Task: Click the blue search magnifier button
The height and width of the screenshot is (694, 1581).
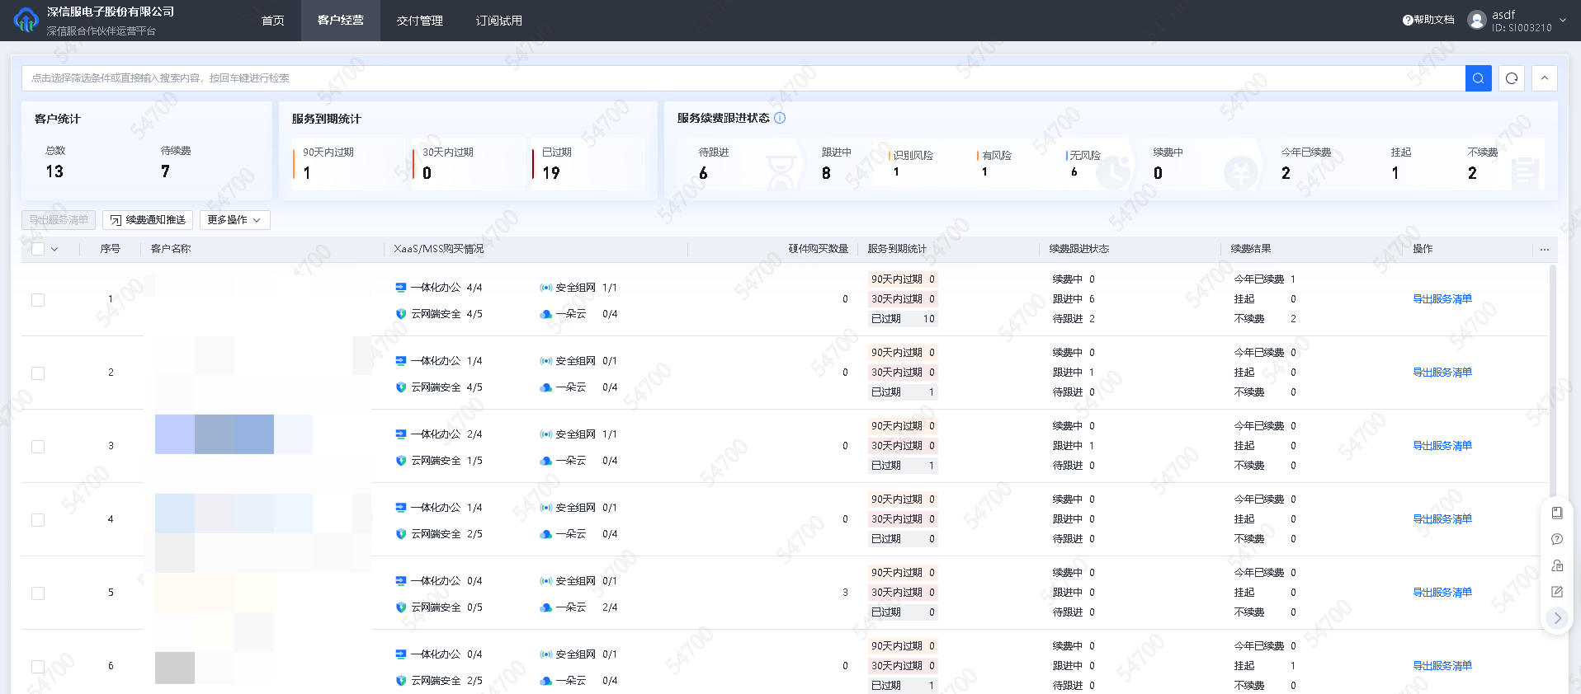Action: pos(1478,78)
